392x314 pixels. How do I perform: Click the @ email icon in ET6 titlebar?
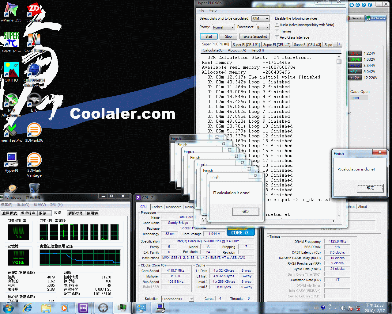[357, 5]
